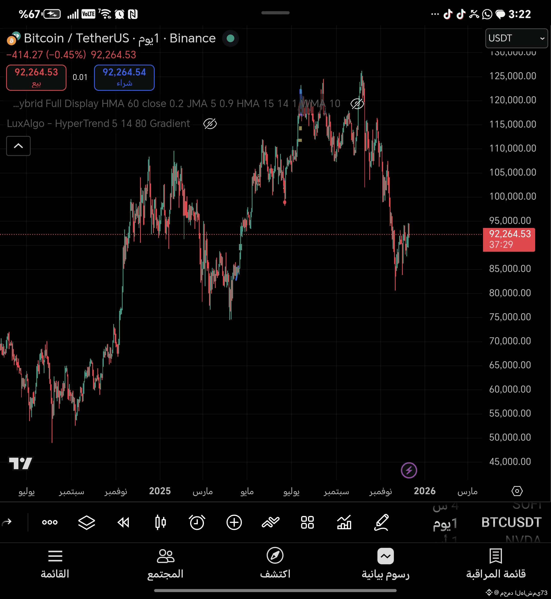Change the candlestick chart type

click(x=160, y=522)
